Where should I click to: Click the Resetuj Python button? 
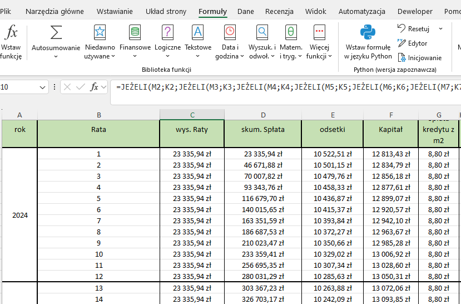coord(413,28)
